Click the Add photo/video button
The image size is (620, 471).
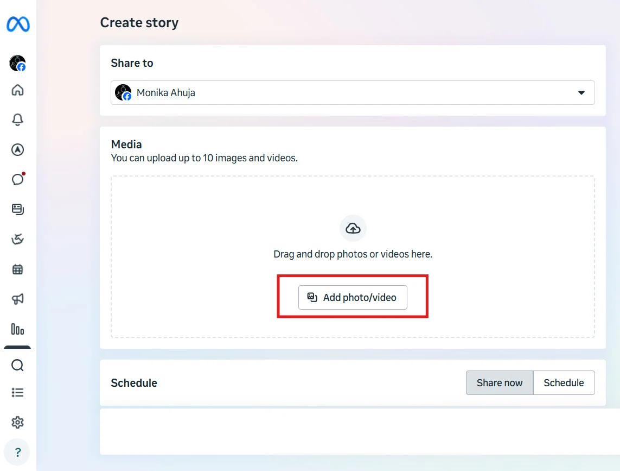(353, 298)
